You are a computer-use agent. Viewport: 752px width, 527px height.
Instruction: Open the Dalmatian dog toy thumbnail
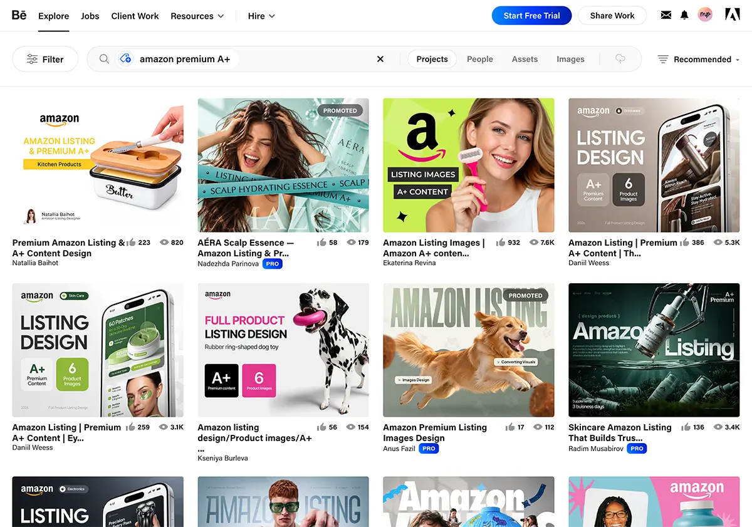(x=283, y=350)
